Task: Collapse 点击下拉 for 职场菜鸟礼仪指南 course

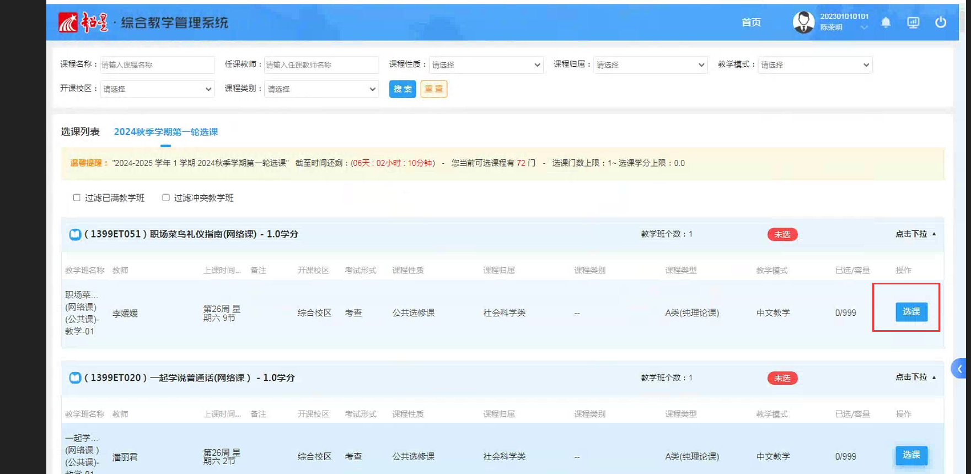Action: [915, 234]
